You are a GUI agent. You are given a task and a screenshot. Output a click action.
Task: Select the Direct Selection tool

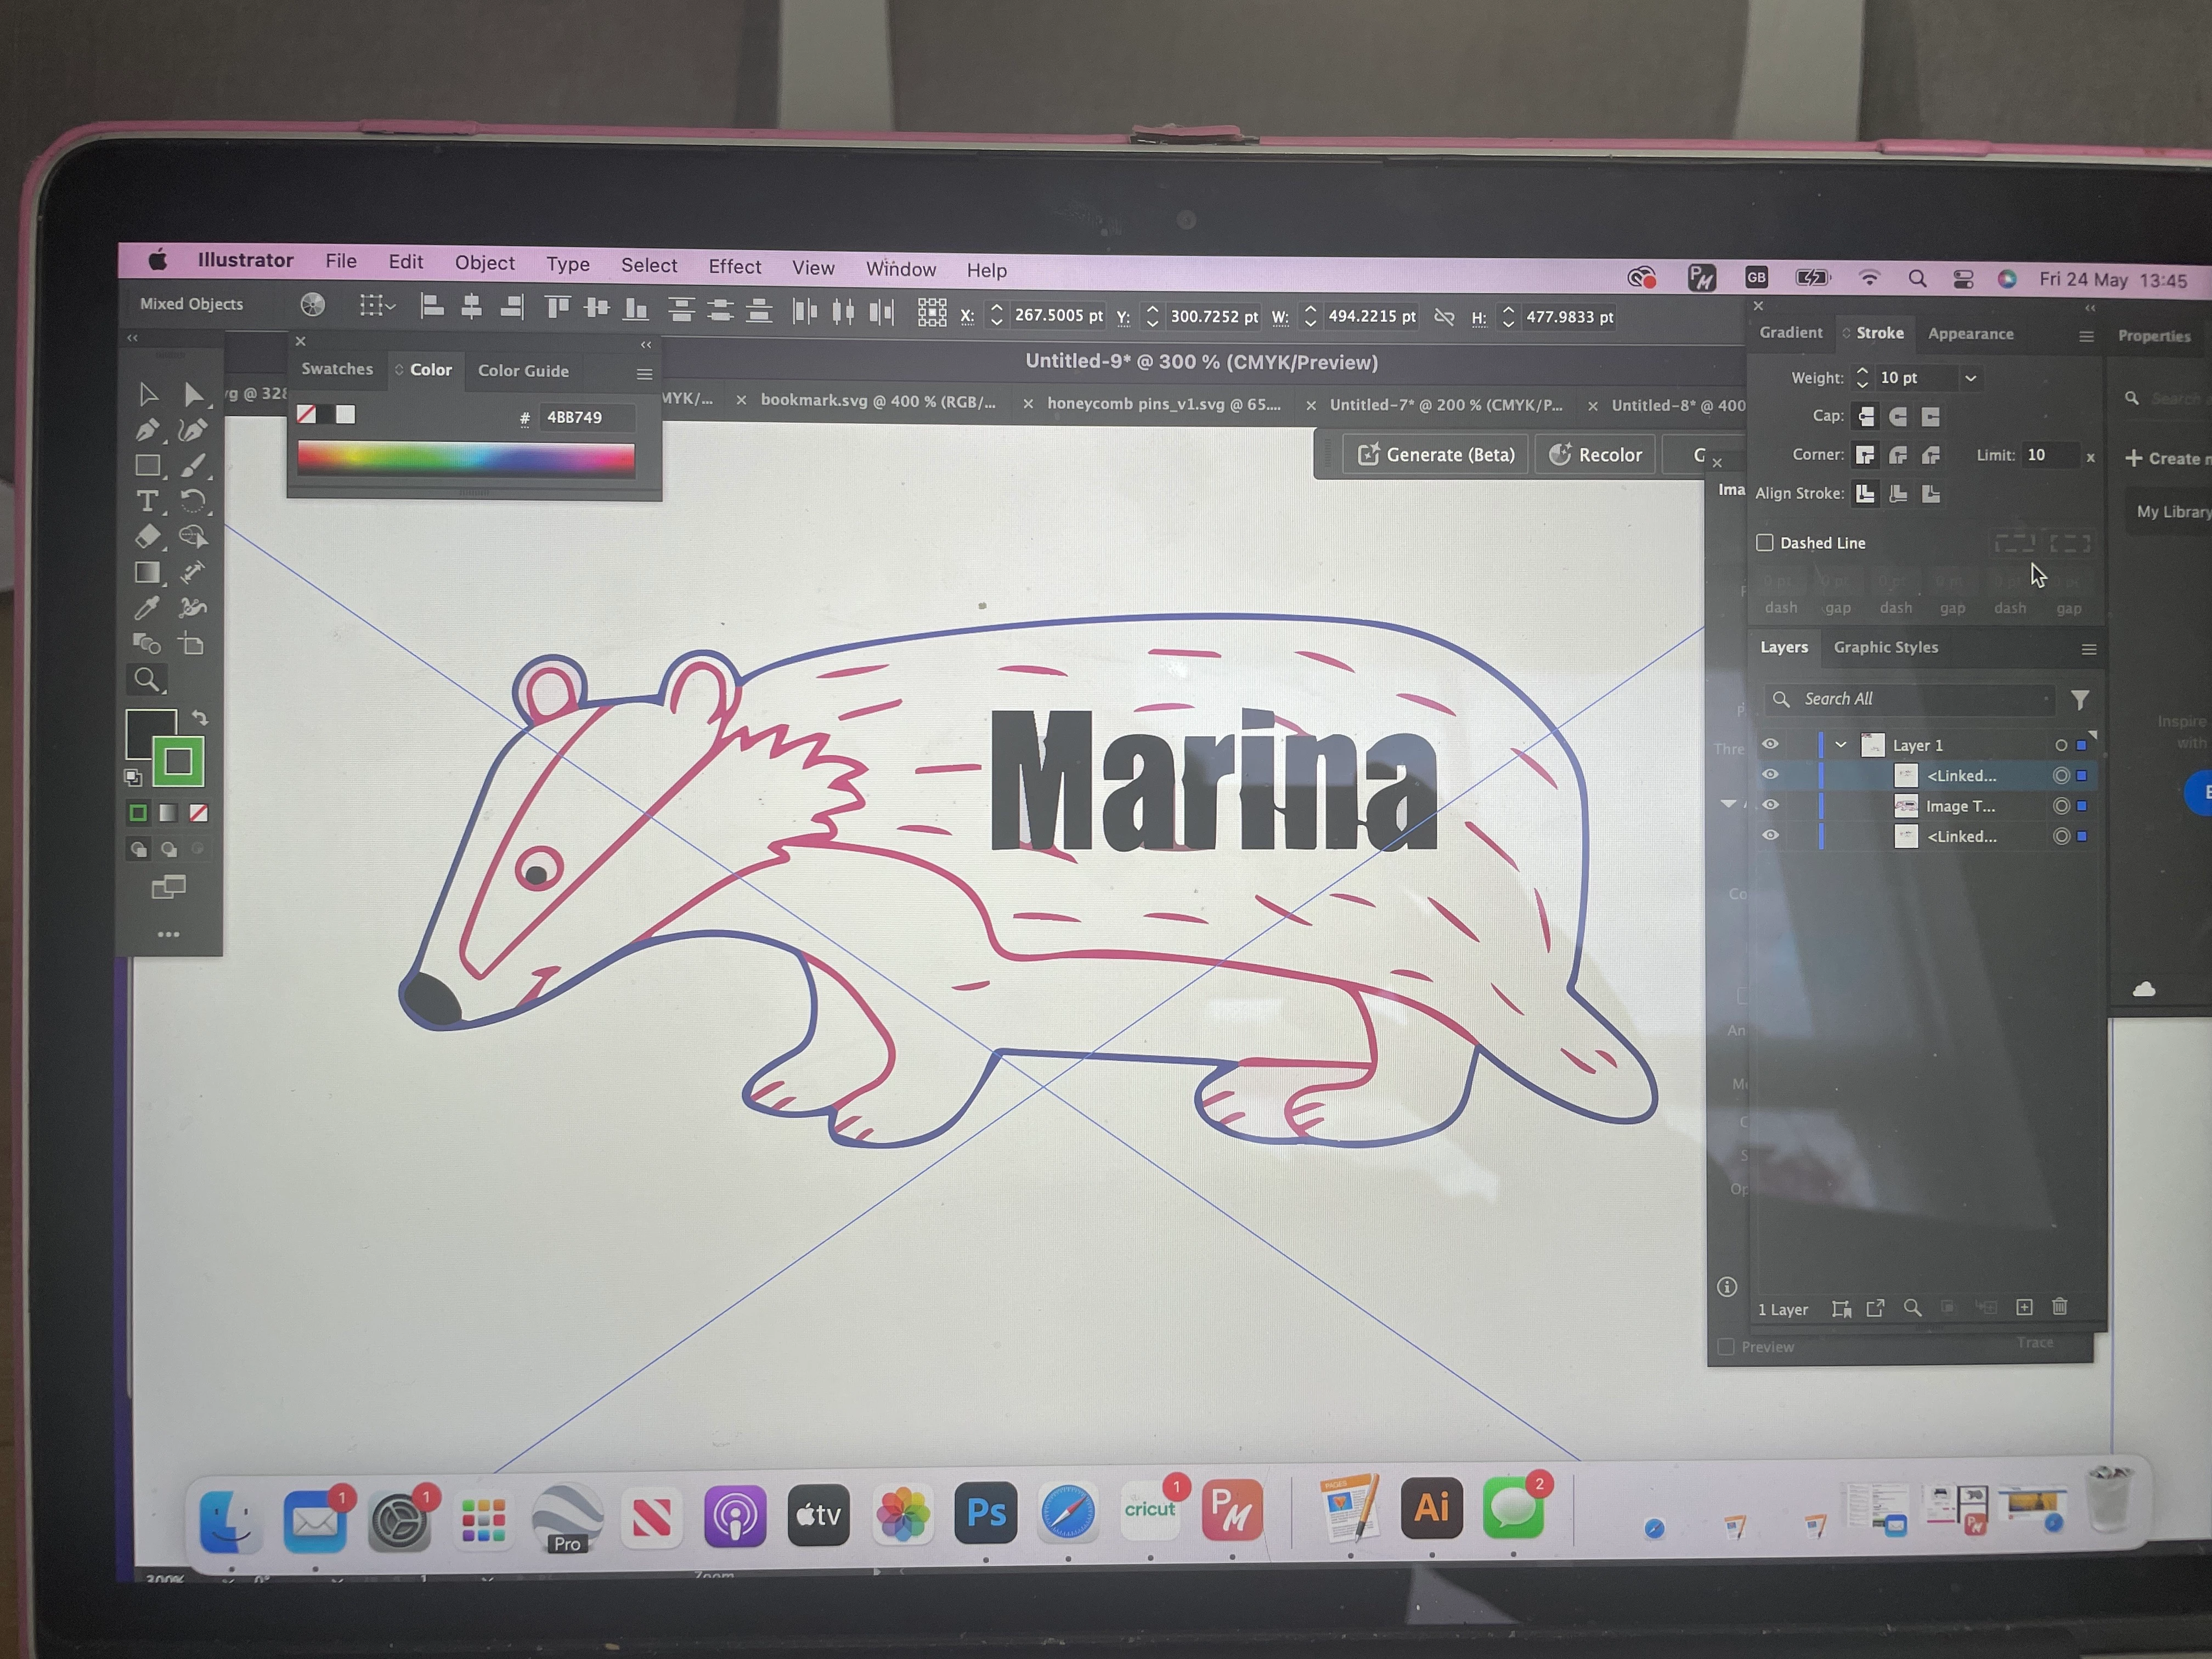(x=193, y=395)
